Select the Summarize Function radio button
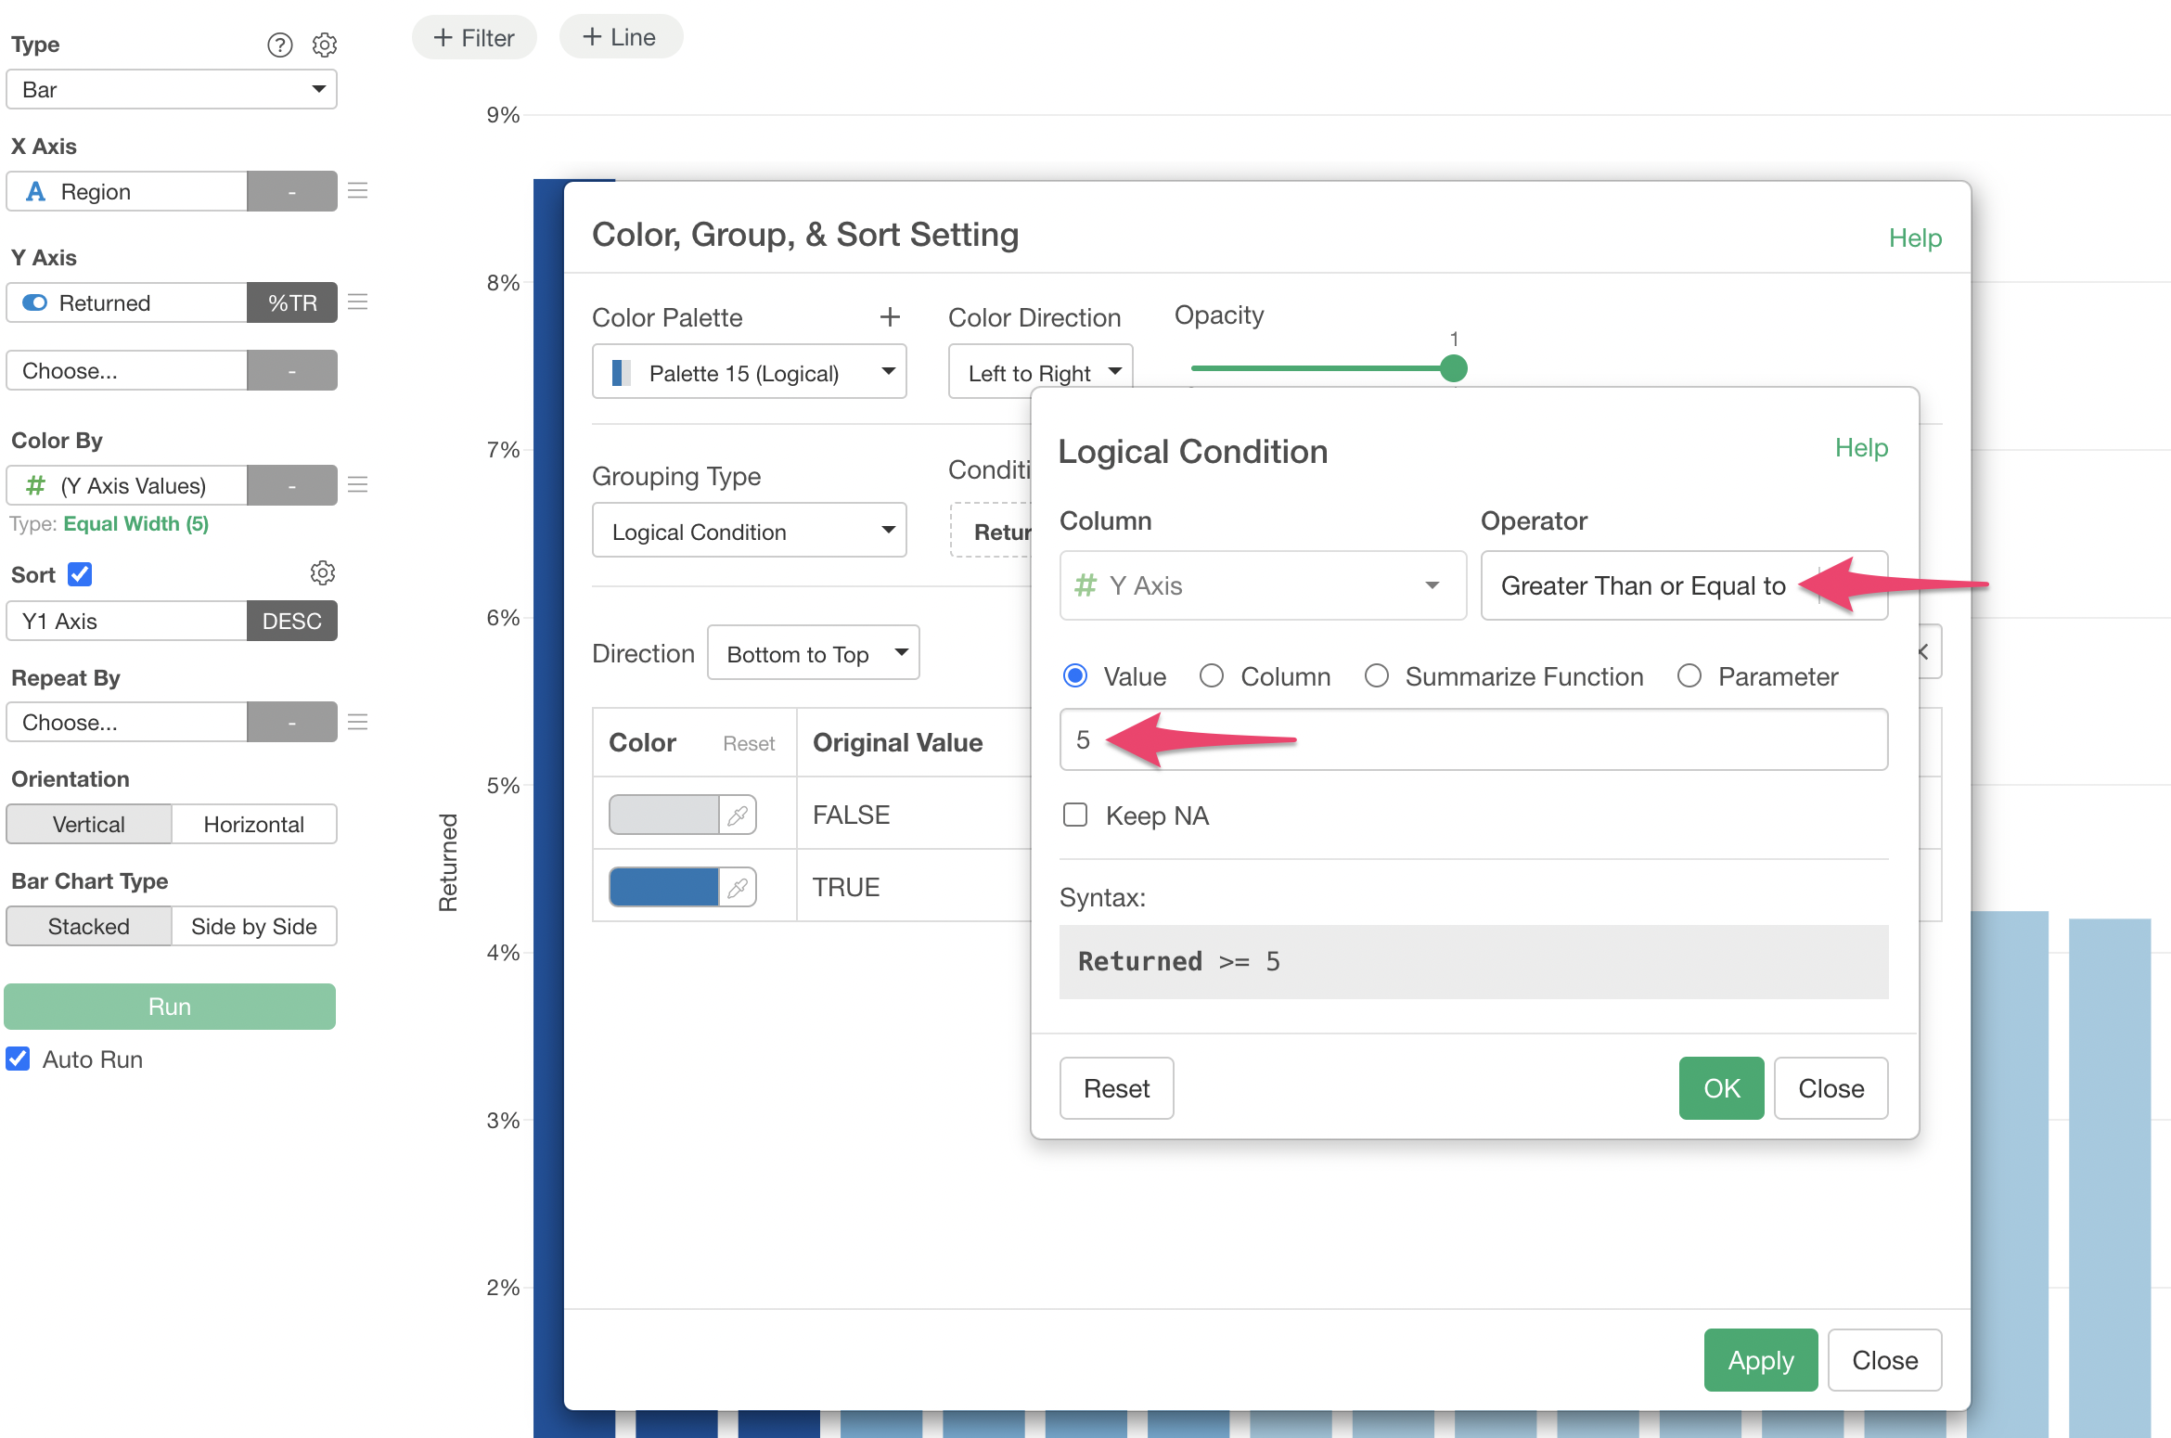 pyautogui.click(x=1377, y=676)
